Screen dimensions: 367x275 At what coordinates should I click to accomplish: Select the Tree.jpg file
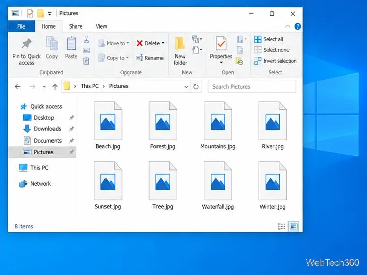[x=163, y=186]
